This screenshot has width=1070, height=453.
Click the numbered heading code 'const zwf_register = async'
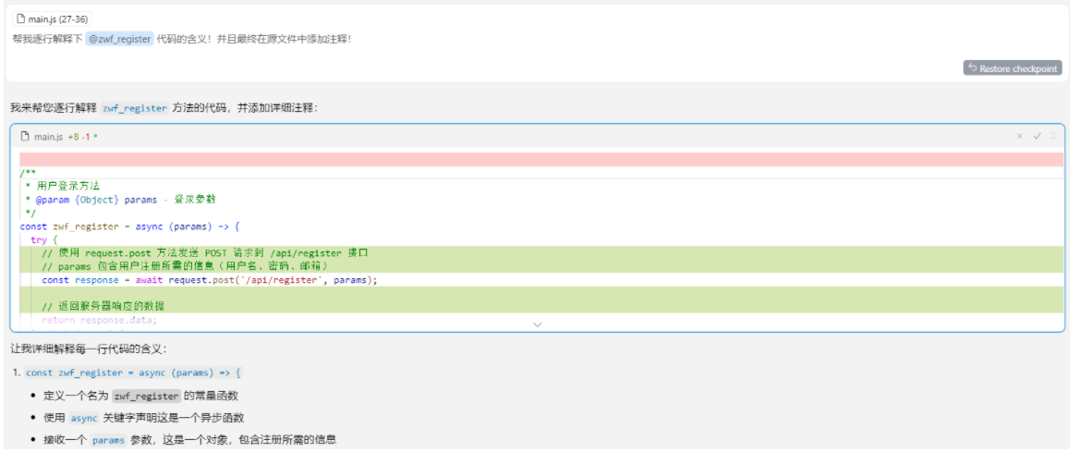point(133,373)
